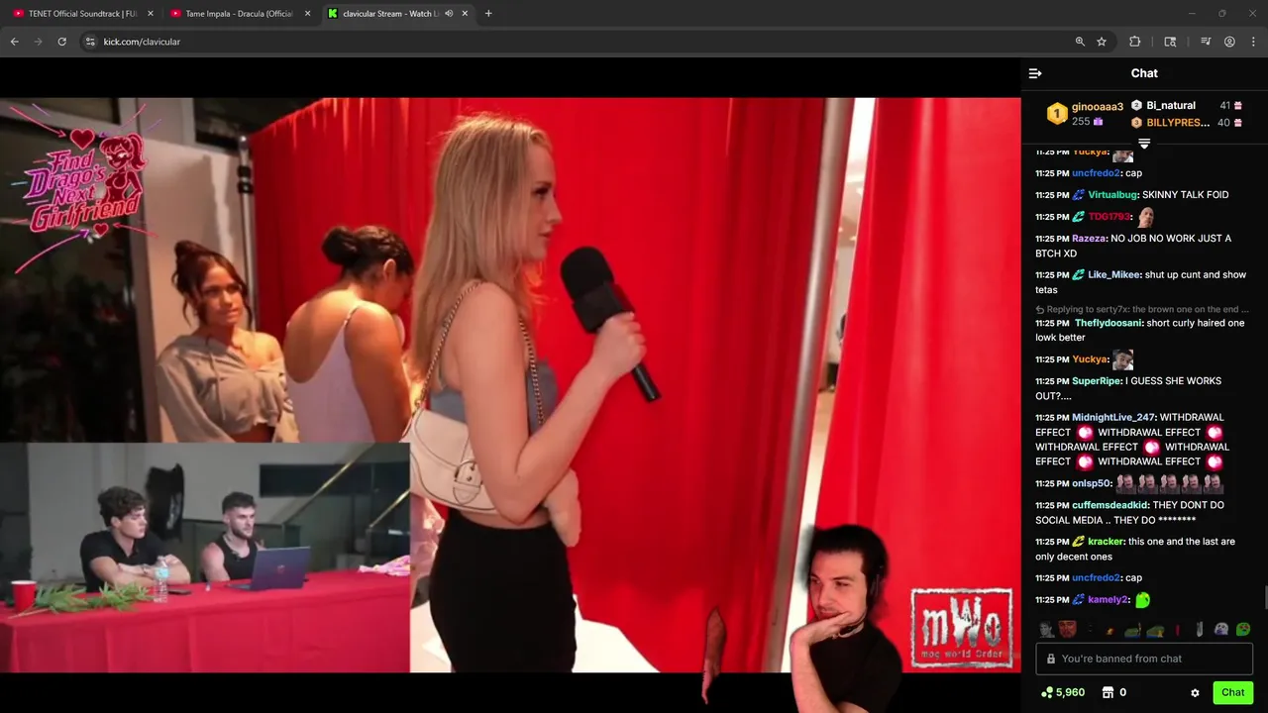Click the Chat panel header title
The height and width of the screenshot is (713, 1268).
[x=1144, y=73]
